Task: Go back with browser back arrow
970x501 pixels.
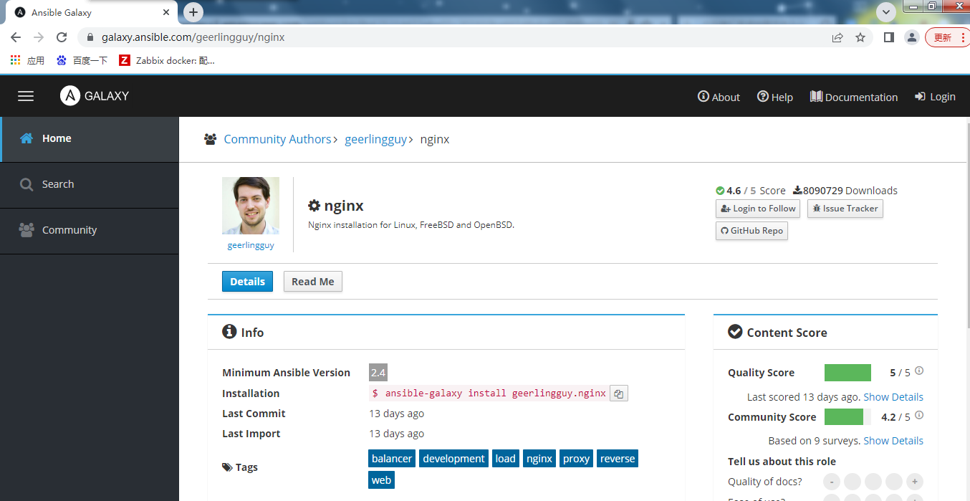Action: point(16,37)
